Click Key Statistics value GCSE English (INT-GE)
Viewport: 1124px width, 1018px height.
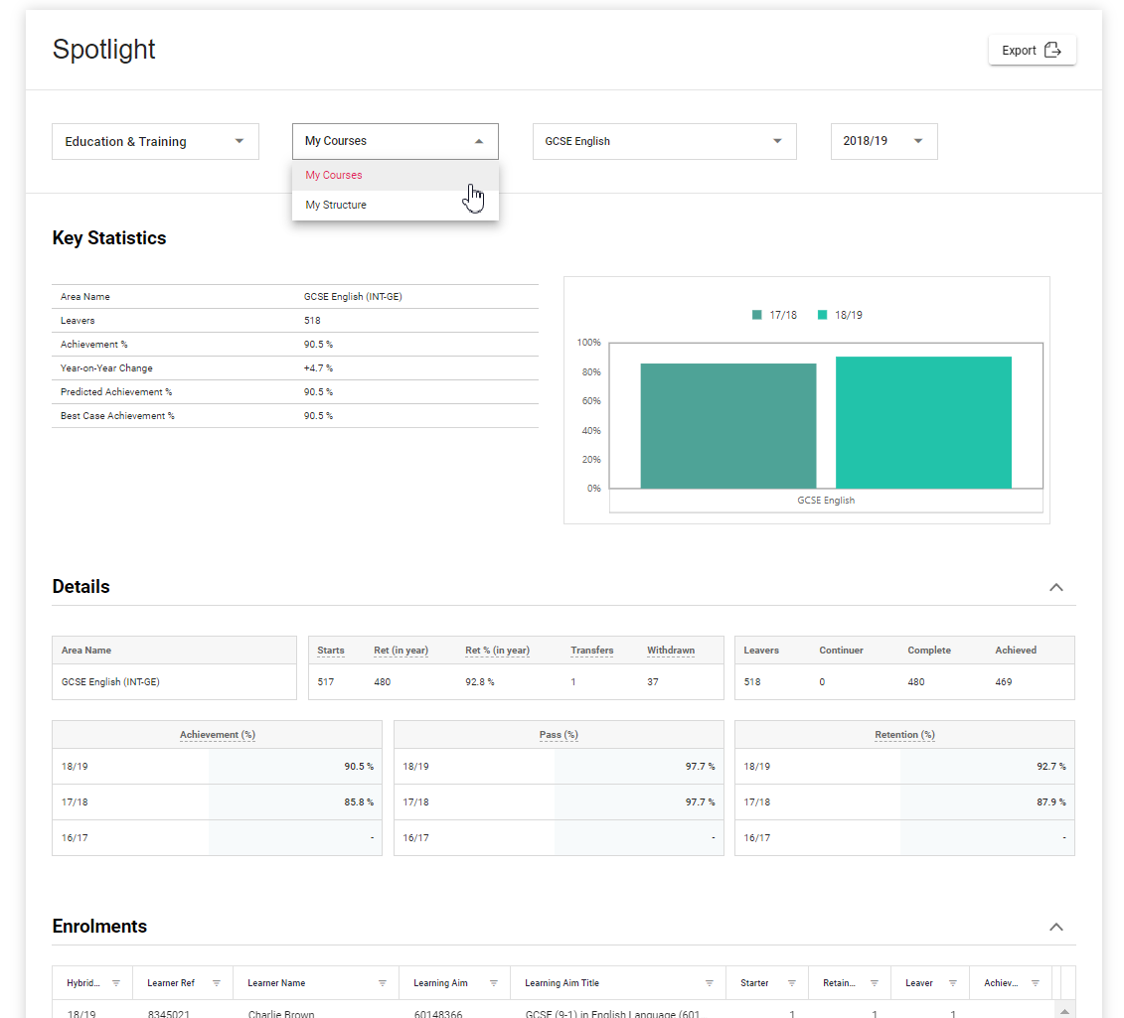click(x=353, y=297)
